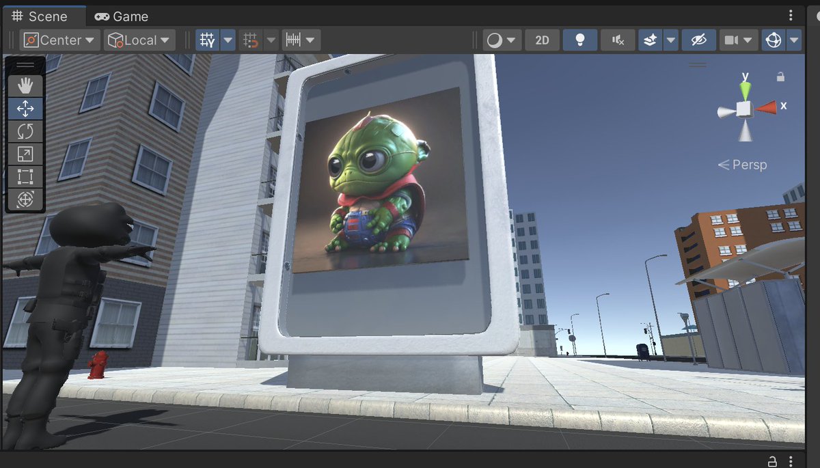Open the Scene view three-dot options menu
This screenshot has height=468, width=820.
pyautogui.click(x=791, y=16)
